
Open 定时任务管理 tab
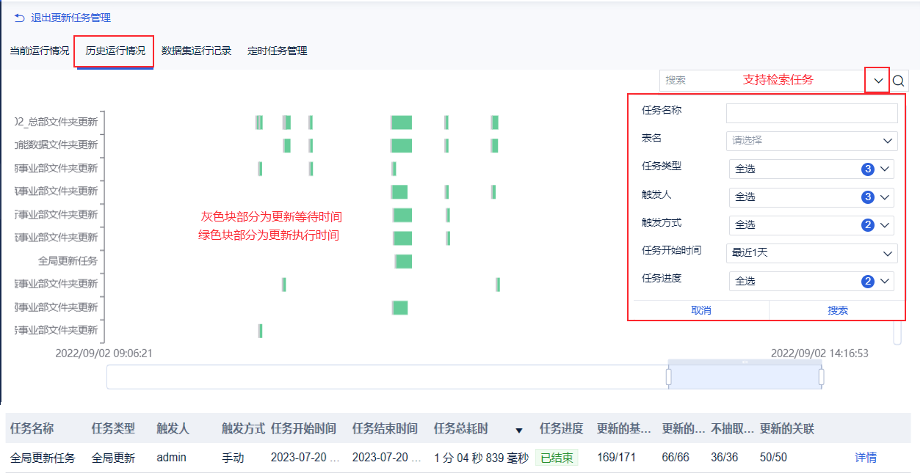coord(278,51)
